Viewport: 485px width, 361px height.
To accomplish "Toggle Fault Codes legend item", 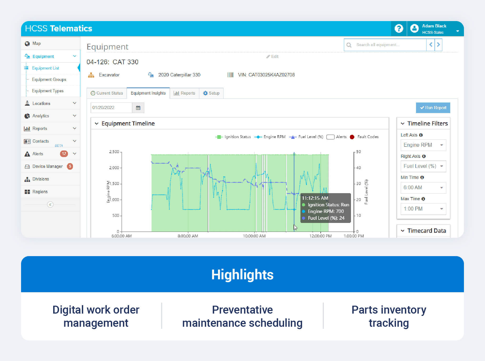I will [x=364, y=137].
